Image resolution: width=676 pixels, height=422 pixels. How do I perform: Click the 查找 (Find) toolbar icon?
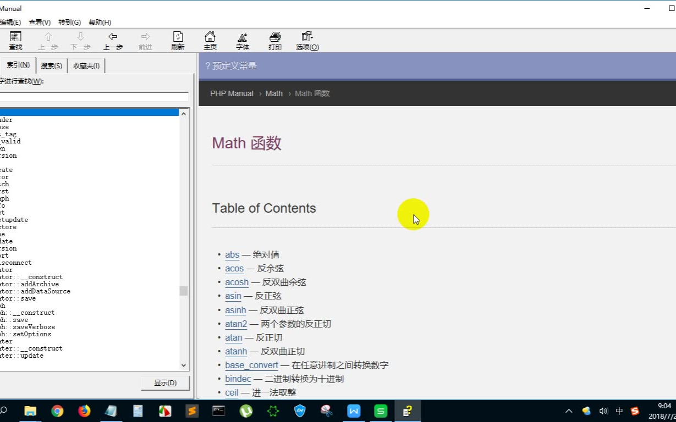(x=15, y=40)
